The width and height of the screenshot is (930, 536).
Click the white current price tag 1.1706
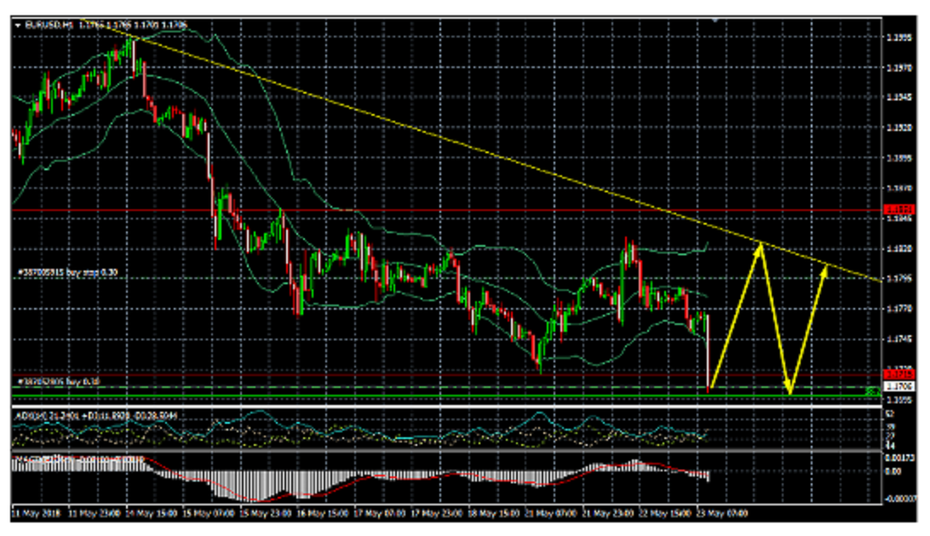(x=899, y=385)
